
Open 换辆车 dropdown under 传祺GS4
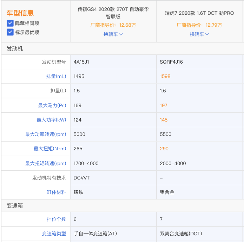coord(113,34)
